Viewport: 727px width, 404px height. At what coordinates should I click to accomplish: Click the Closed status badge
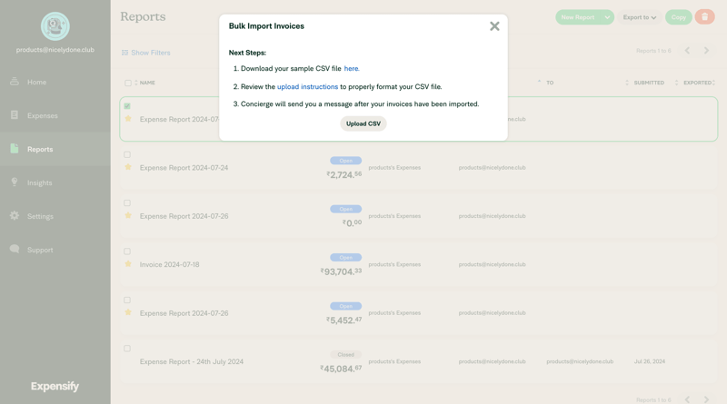[346, 355]
